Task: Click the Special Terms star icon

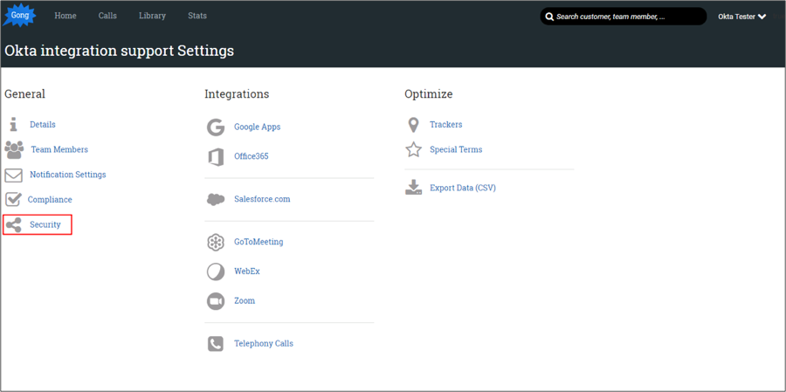Action: pos(413,150)
